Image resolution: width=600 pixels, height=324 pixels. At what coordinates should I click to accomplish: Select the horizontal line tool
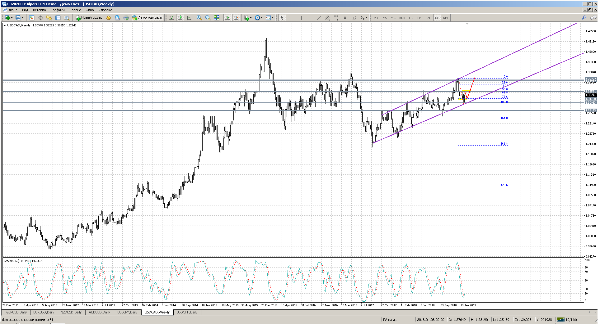coord(310,18)
